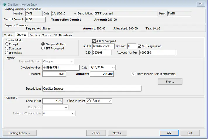Click the Invoice Number field
Viewport: 208px width, 139px height.
pos(61,68)
